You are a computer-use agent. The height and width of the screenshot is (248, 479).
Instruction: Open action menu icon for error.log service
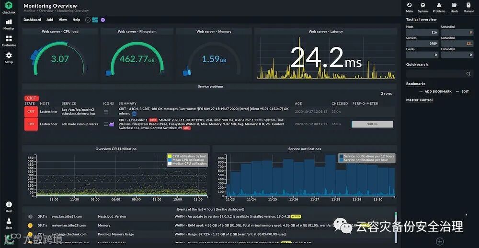(x=106, y=112)
